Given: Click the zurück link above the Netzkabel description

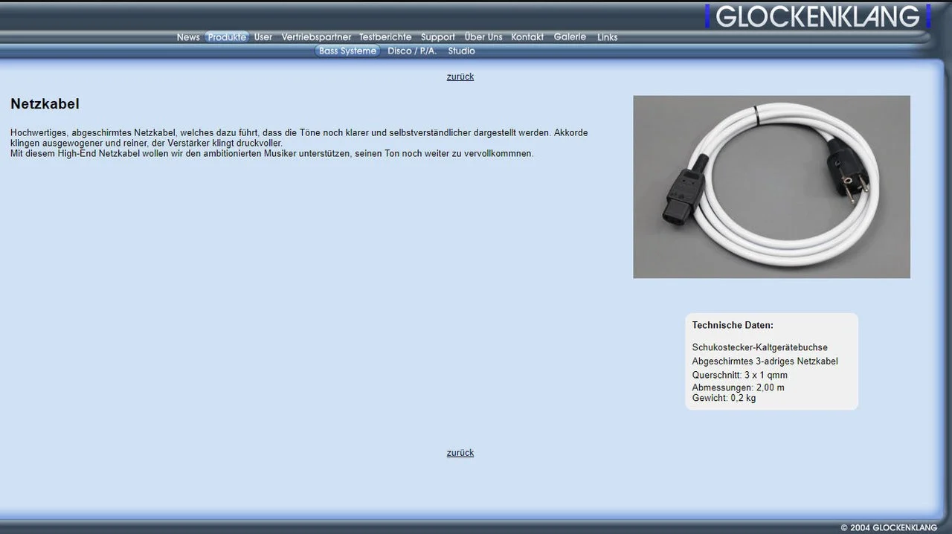Looking at the screenshot, I should (x=460, y=77).
